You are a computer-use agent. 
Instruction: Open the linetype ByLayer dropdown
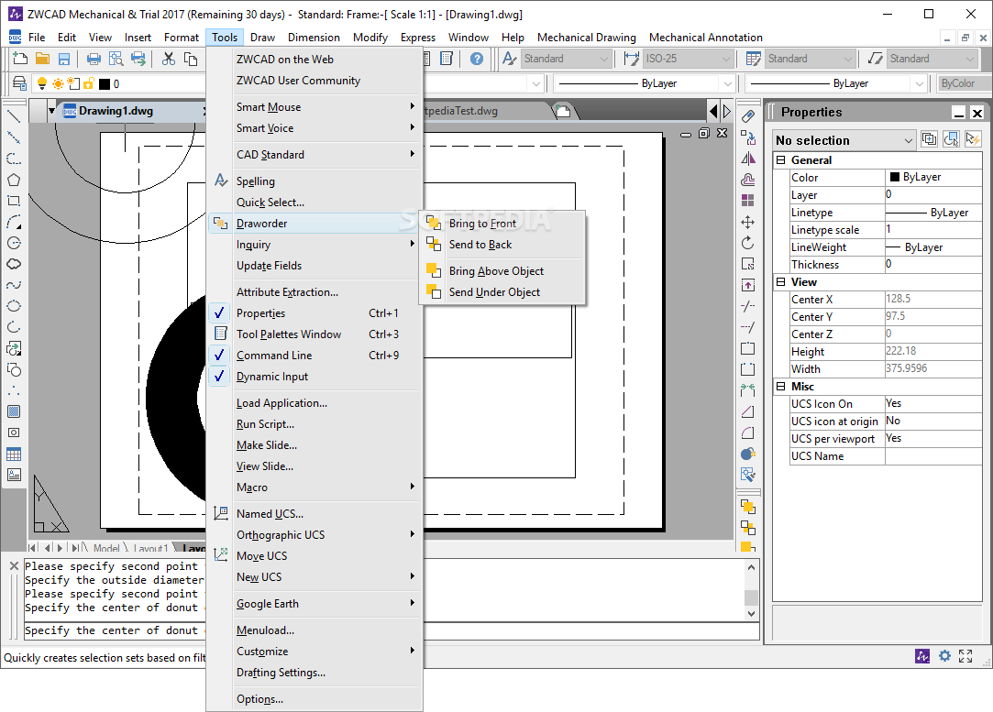(645, 83)
